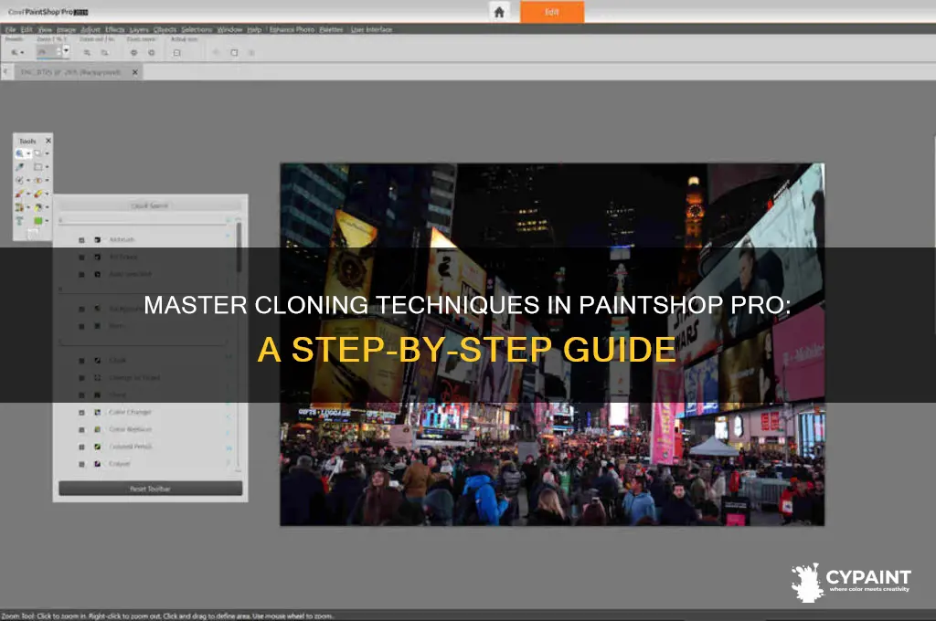936x621 pixels.
Task: Open the Zoom percentage dropdown arrow
Action: [x=66, y=51]
